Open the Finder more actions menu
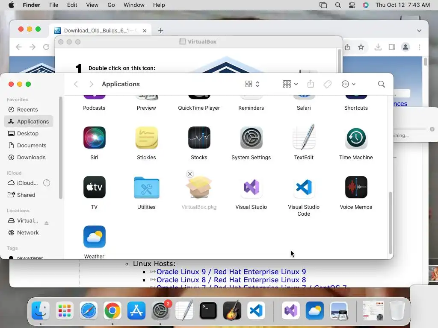This screenshot has height=328, width=438. click(x=348, y=84)
